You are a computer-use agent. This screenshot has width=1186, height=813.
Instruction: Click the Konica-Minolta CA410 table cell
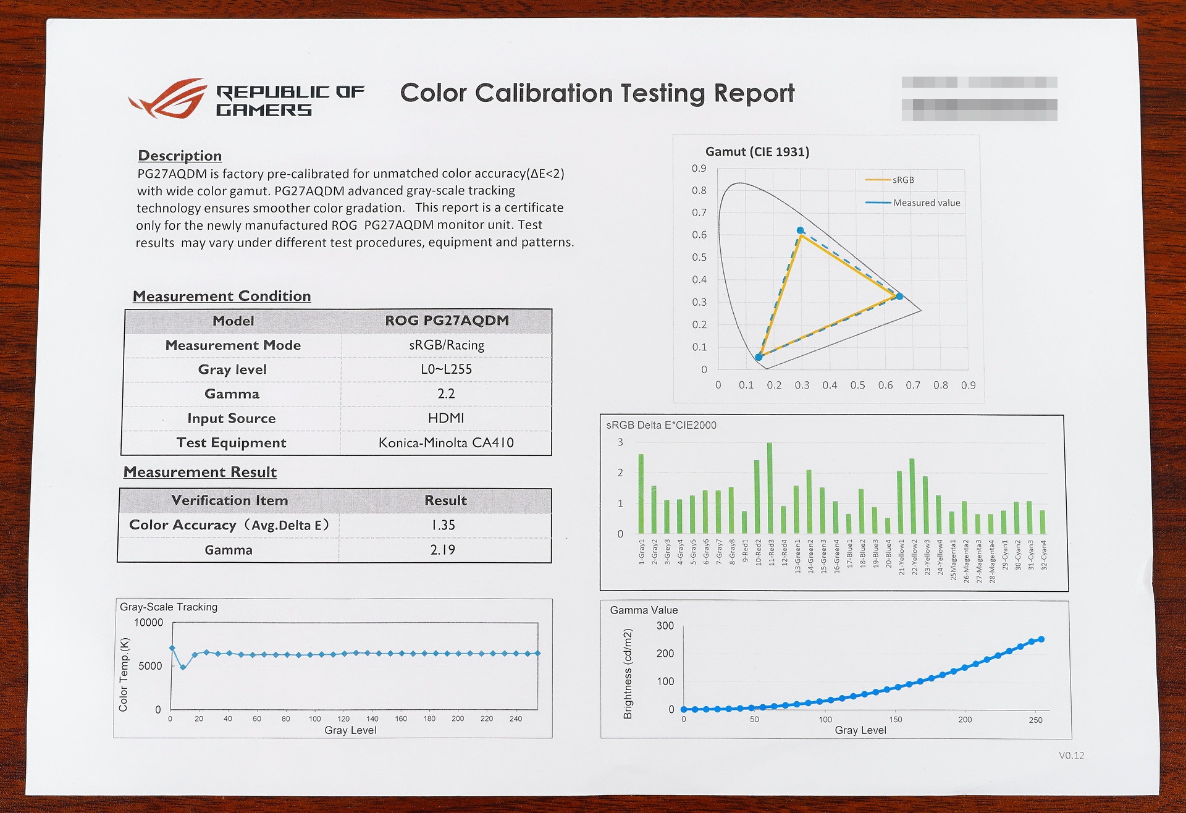pos(446,442)
